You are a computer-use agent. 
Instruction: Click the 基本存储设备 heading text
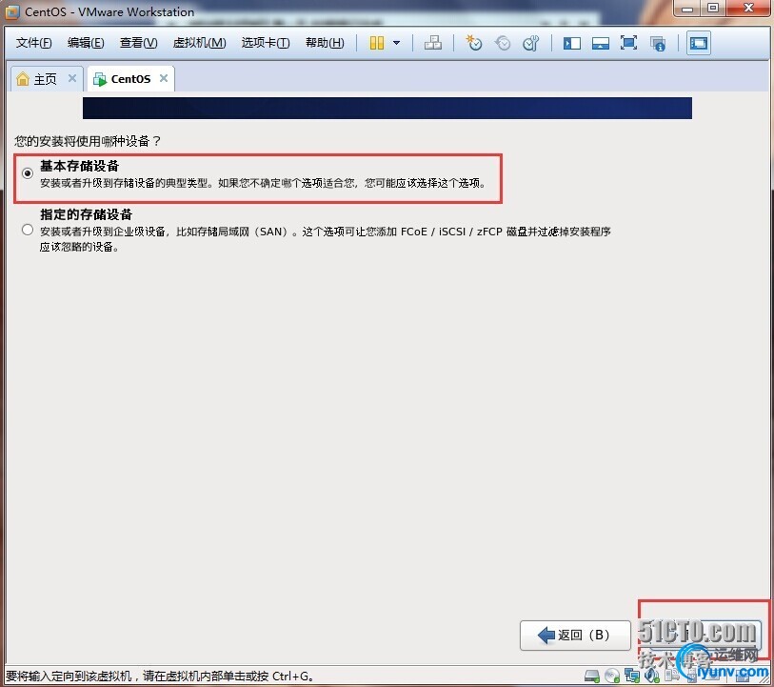pyautogui.click(x=79, y=166)
